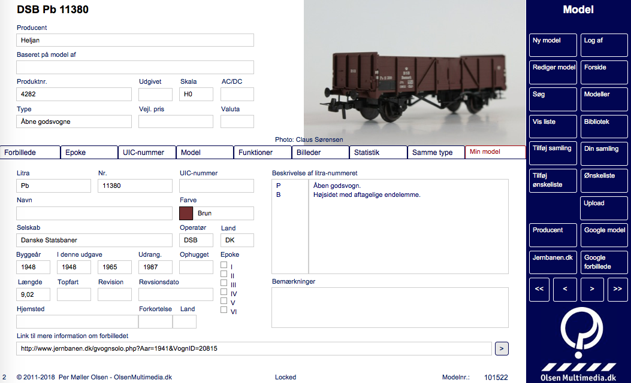Focus the Vejl. pris field
This screenshot has height=383, width=631.
[176, 121]
